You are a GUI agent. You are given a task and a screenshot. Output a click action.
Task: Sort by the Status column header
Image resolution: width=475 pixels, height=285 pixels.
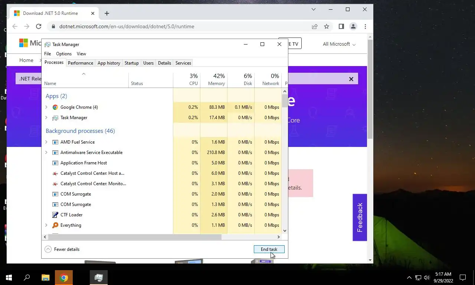151,79
